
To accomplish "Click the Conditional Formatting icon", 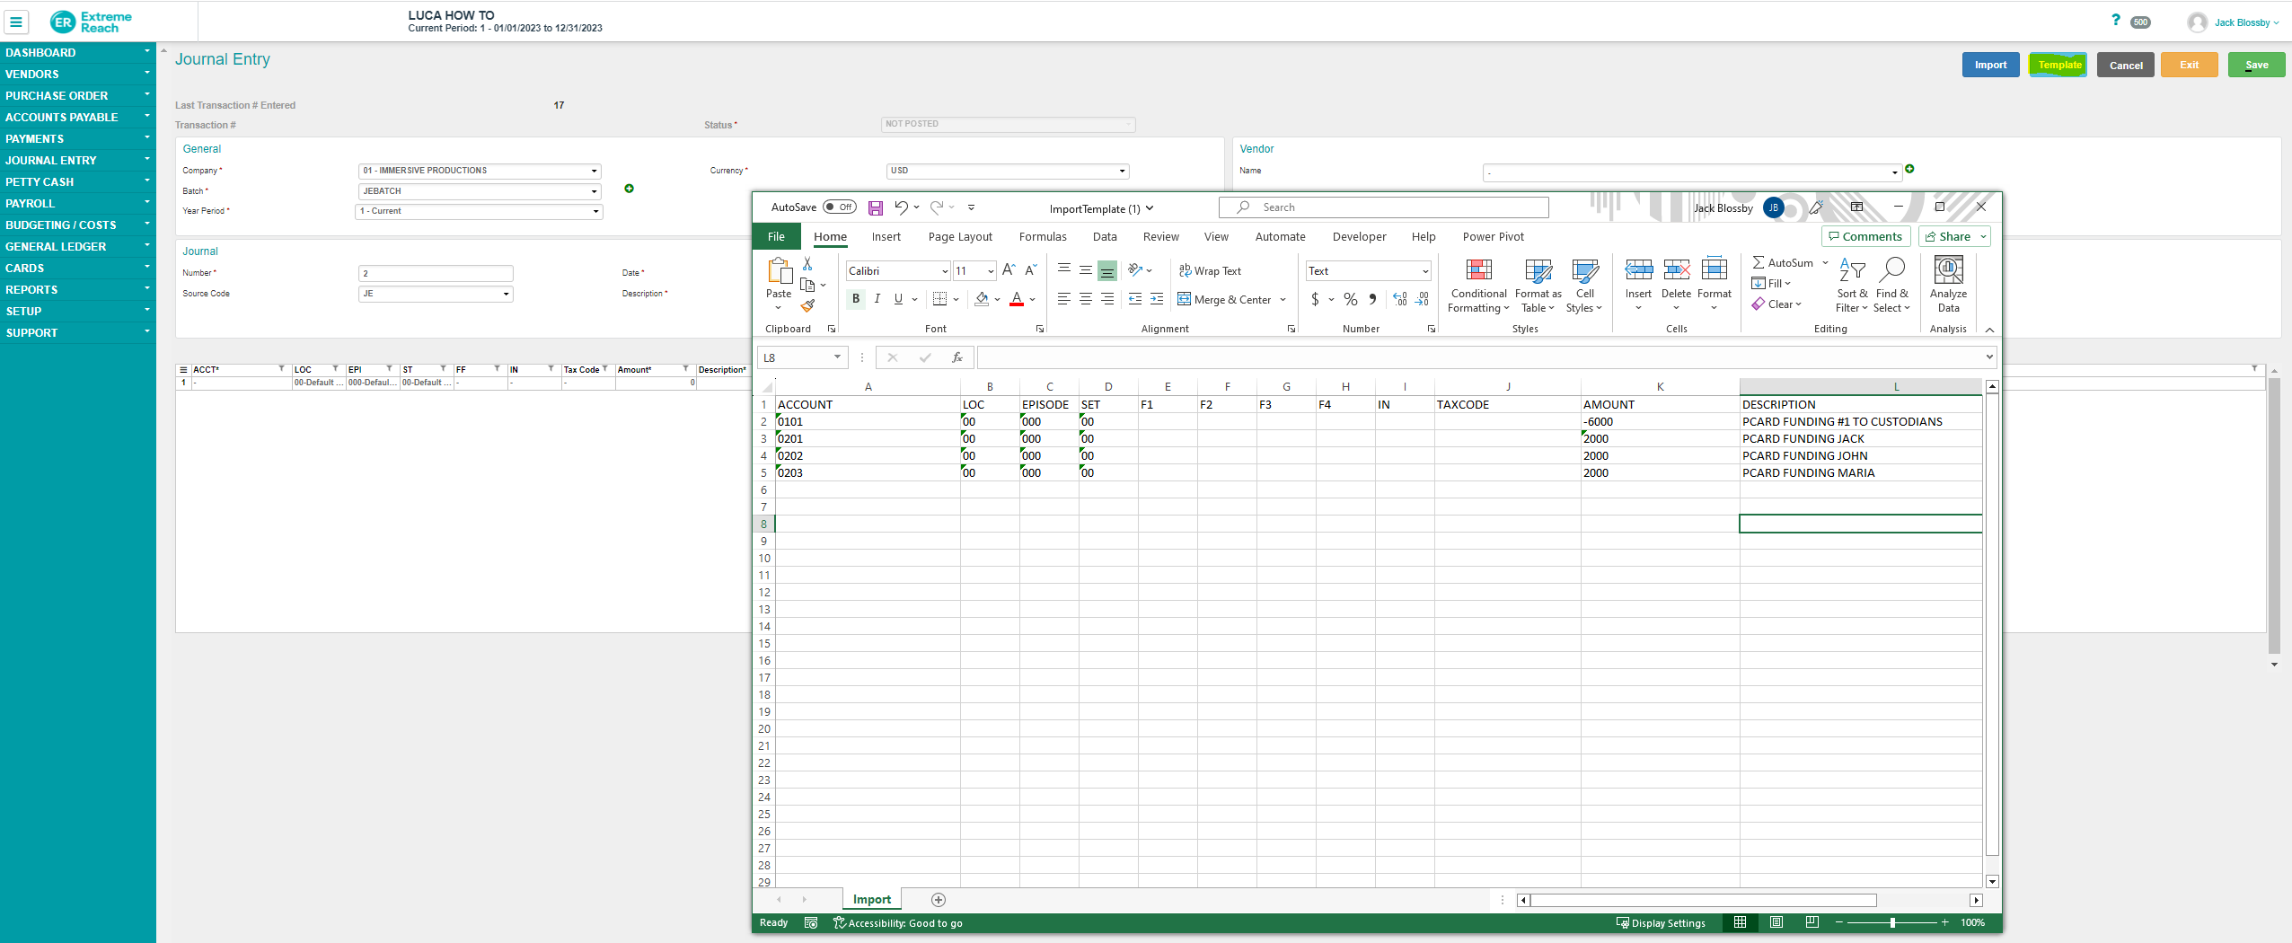I will click(1478, 270).
